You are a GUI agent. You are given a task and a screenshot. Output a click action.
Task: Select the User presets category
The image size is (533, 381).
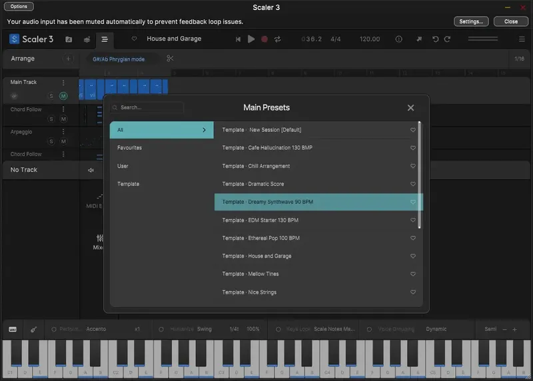162,166
